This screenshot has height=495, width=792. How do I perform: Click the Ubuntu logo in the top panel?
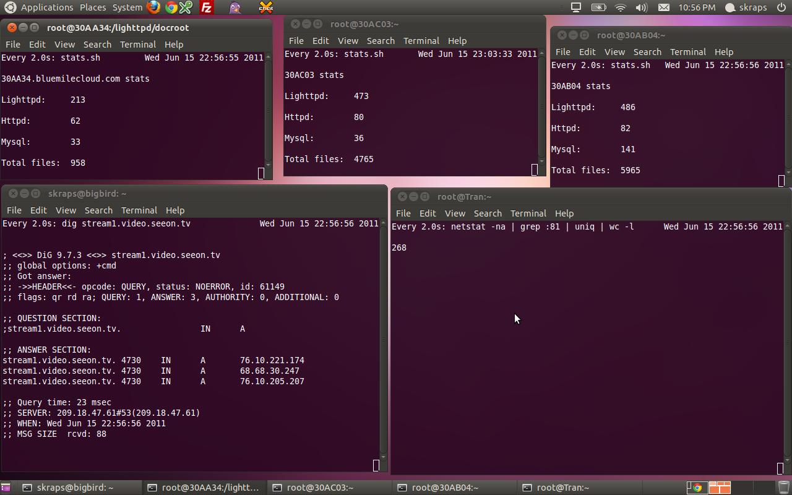(10, 7)
